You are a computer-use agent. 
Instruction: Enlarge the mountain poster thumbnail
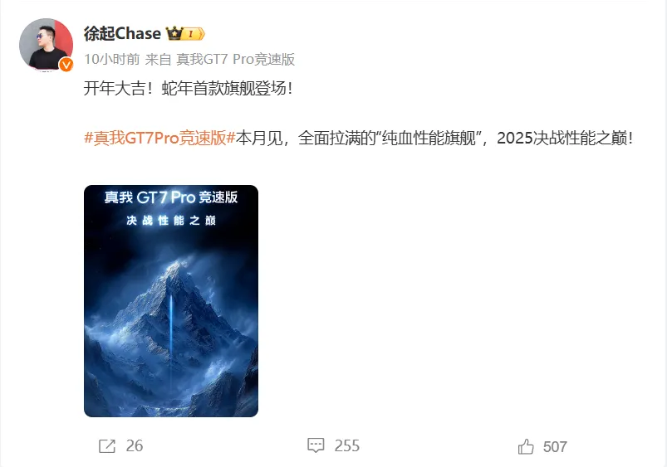point(171,301)
